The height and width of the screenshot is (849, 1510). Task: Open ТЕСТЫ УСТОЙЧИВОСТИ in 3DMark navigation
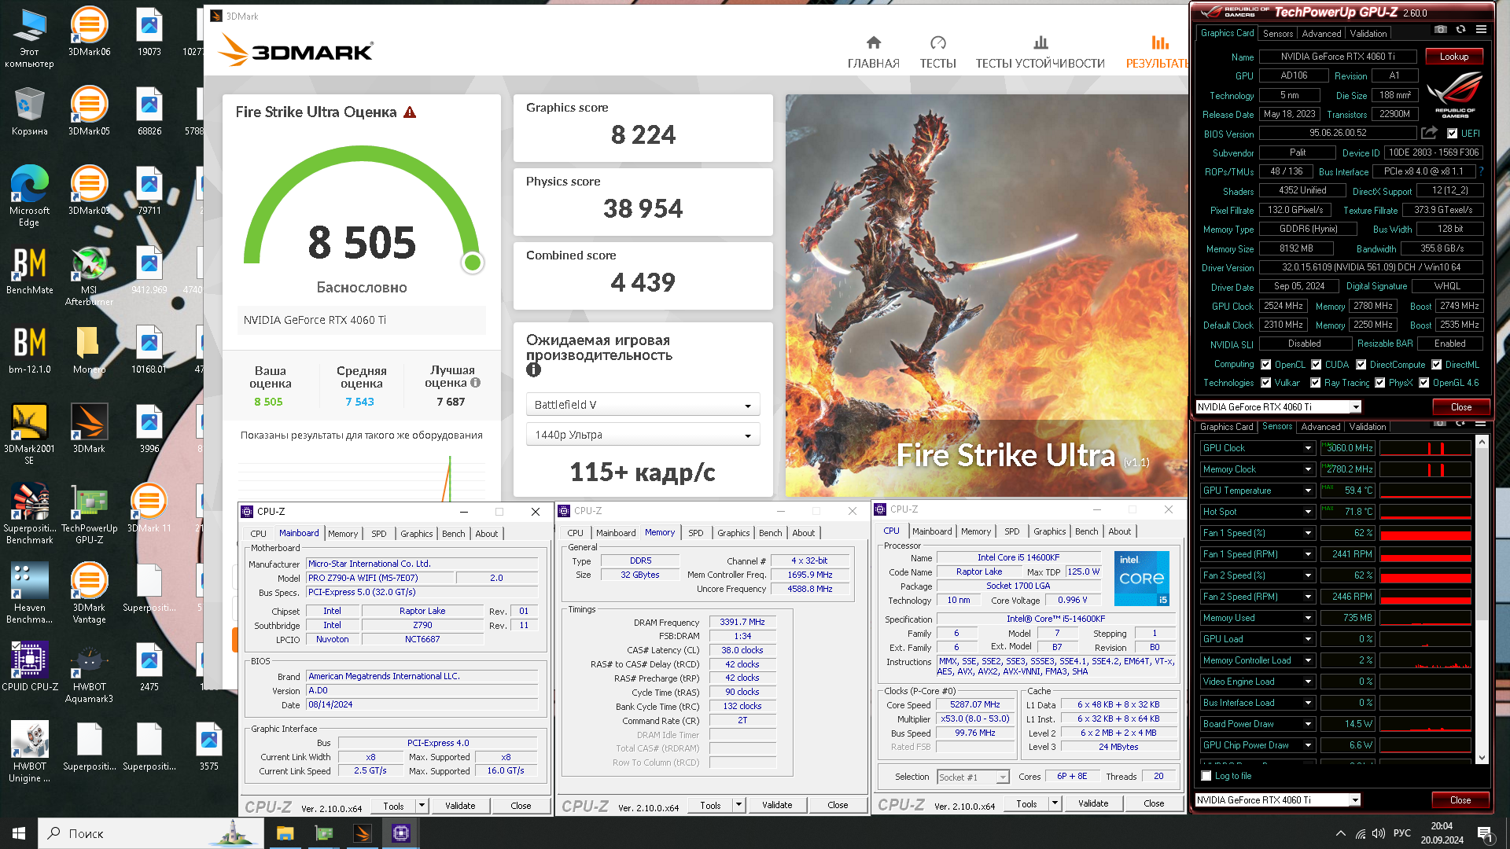click(x=1040, y=53)
